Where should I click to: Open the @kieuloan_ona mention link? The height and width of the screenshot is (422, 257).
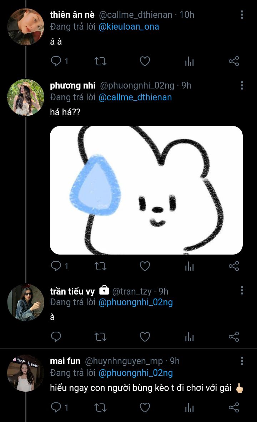(128, 27)
